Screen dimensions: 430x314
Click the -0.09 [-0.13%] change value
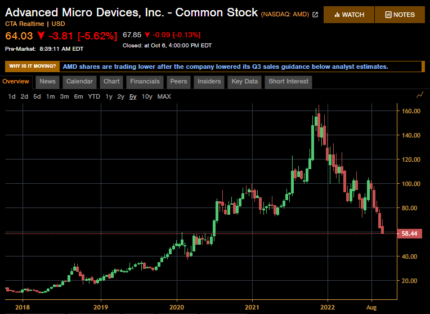(176, 35)
